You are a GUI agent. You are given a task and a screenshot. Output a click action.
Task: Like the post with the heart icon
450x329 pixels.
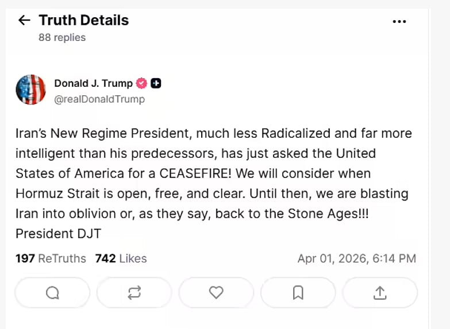coord(216,293)
